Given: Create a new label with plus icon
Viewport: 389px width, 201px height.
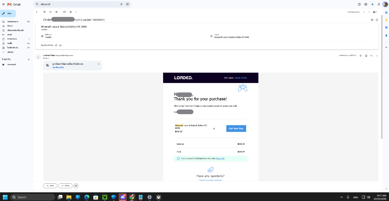Looking at the screenshot, I should tap(28, 59).
